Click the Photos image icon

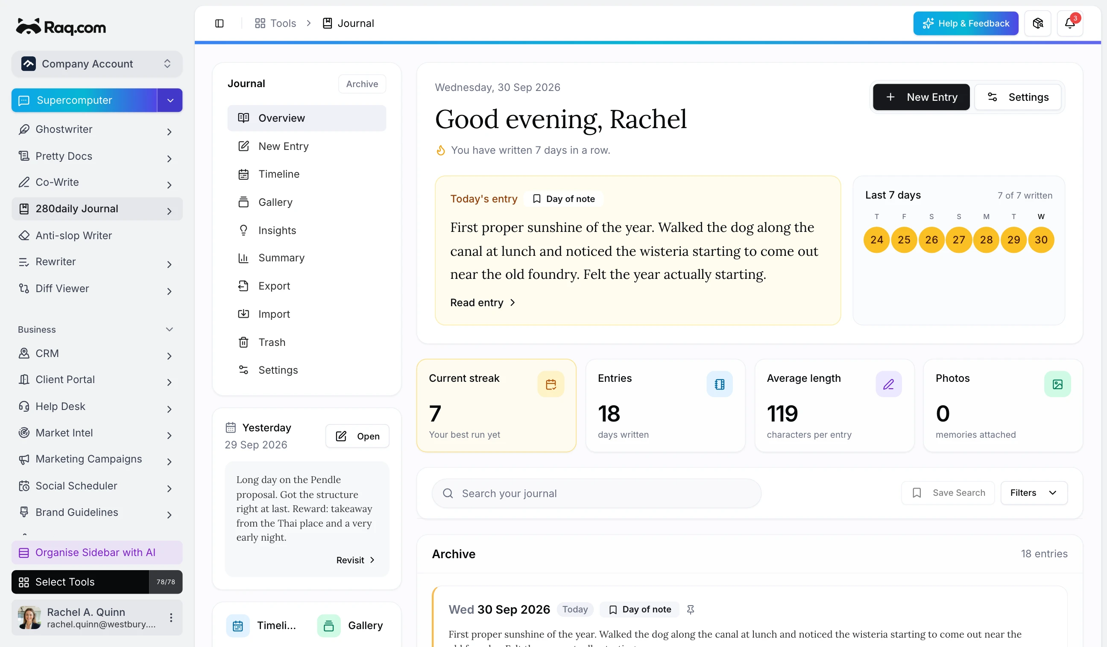(x=1057, y=384)
